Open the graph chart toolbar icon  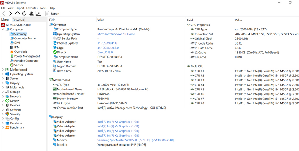tap(38, 13)
